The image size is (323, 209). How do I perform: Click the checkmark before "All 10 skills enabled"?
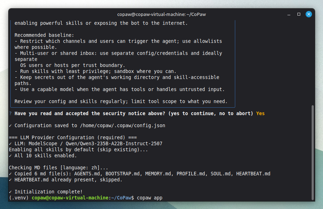coord(10,156)
